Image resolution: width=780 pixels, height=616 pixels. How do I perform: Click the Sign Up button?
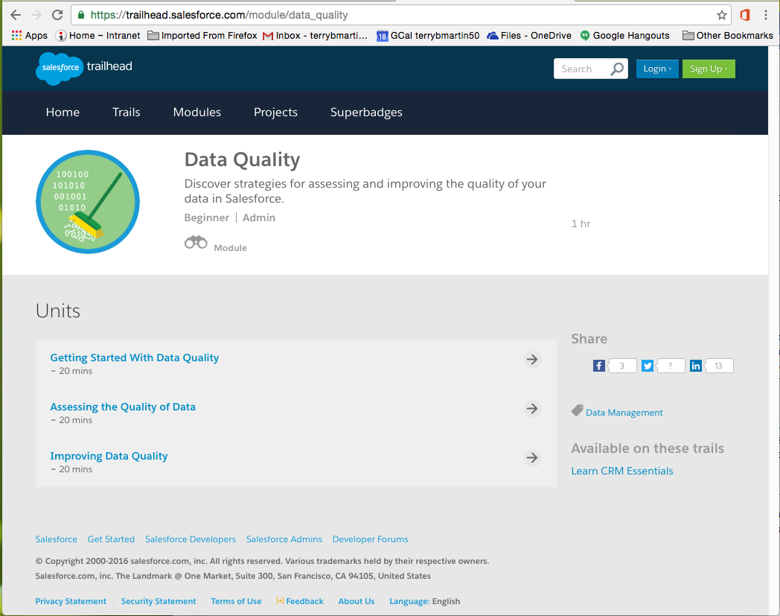(x=708, y=68)
